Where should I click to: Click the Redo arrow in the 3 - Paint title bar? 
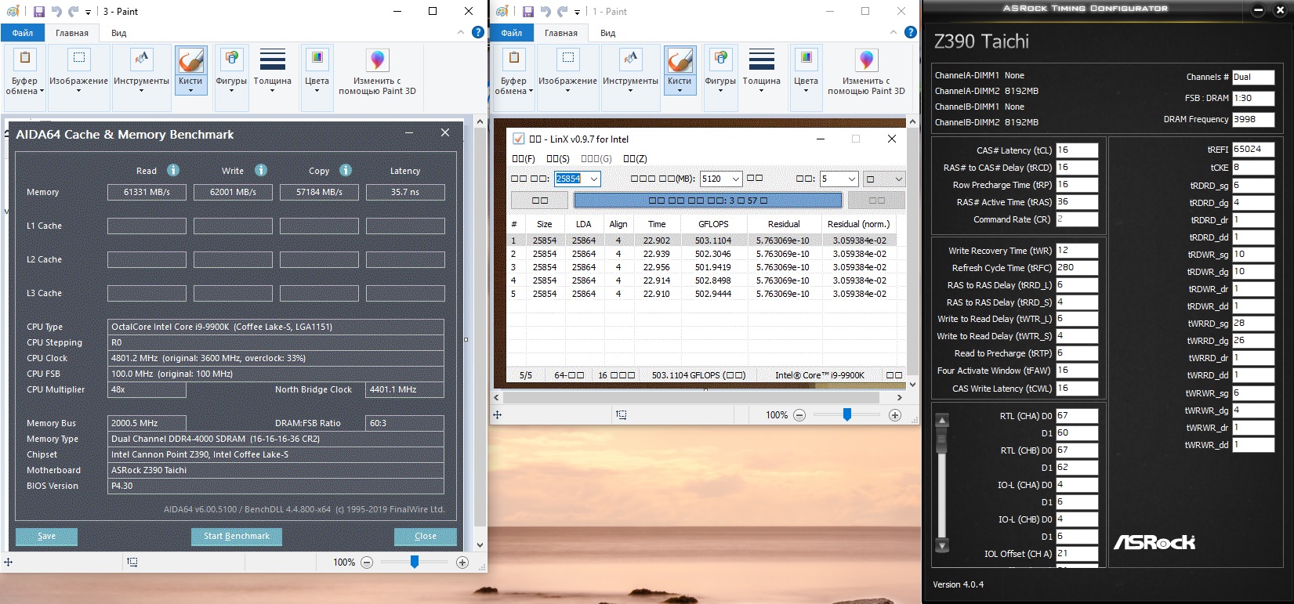73,12
